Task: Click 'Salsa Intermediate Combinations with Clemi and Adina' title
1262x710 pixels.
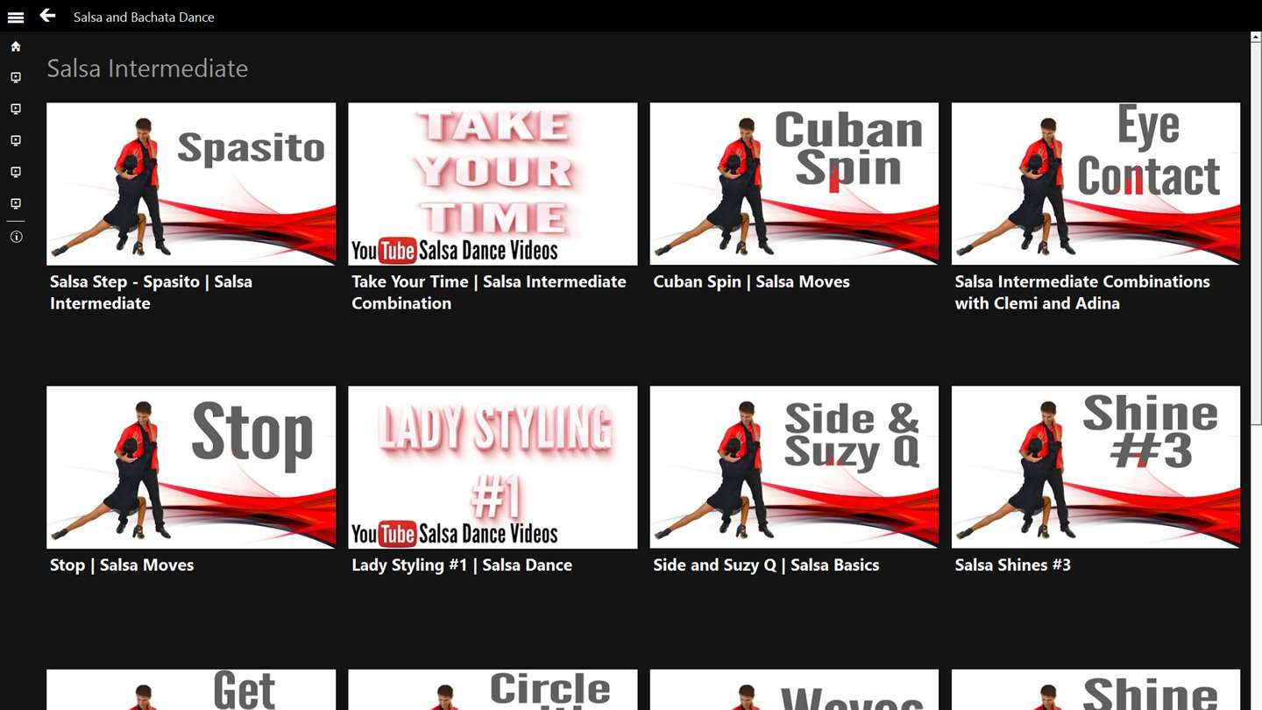Action: (x=1082, y=293)
